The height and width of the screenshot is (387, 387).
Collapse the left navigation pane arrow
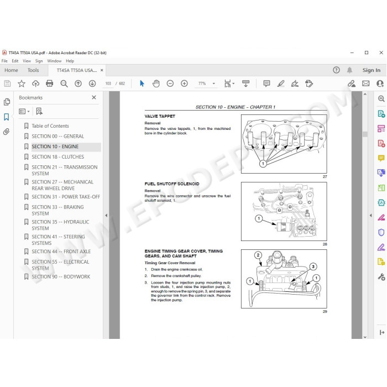[106, 215]
